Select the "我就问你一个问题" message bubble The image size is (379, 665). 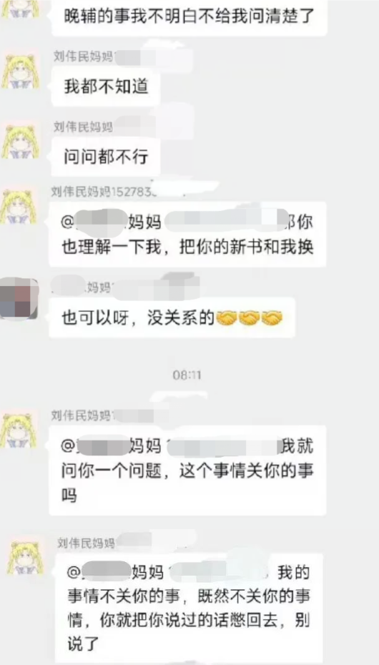(x=187, y=471)
